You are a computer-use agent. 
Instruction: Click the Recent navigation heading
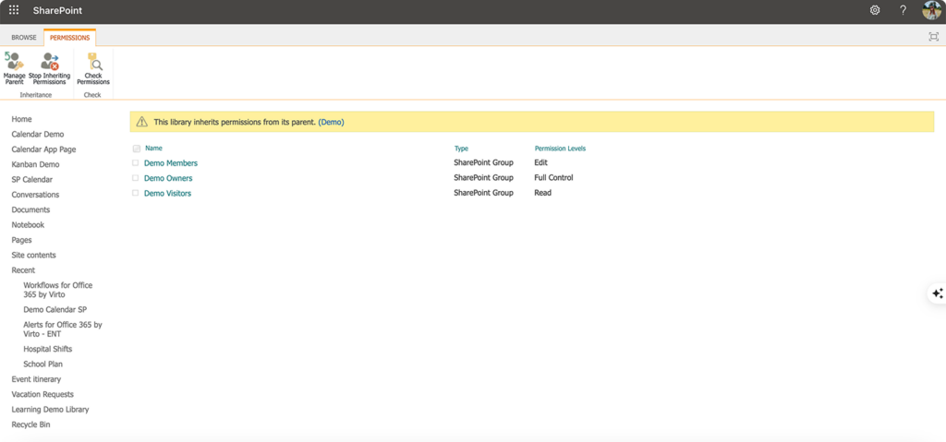tap(23, 270)
